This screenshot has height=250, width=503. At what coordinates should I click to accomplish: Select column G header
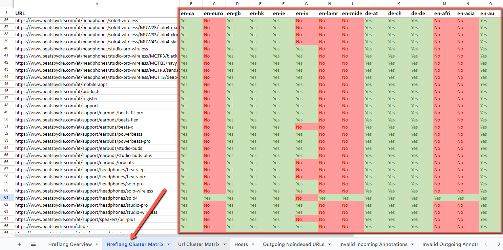click(307, 4)
